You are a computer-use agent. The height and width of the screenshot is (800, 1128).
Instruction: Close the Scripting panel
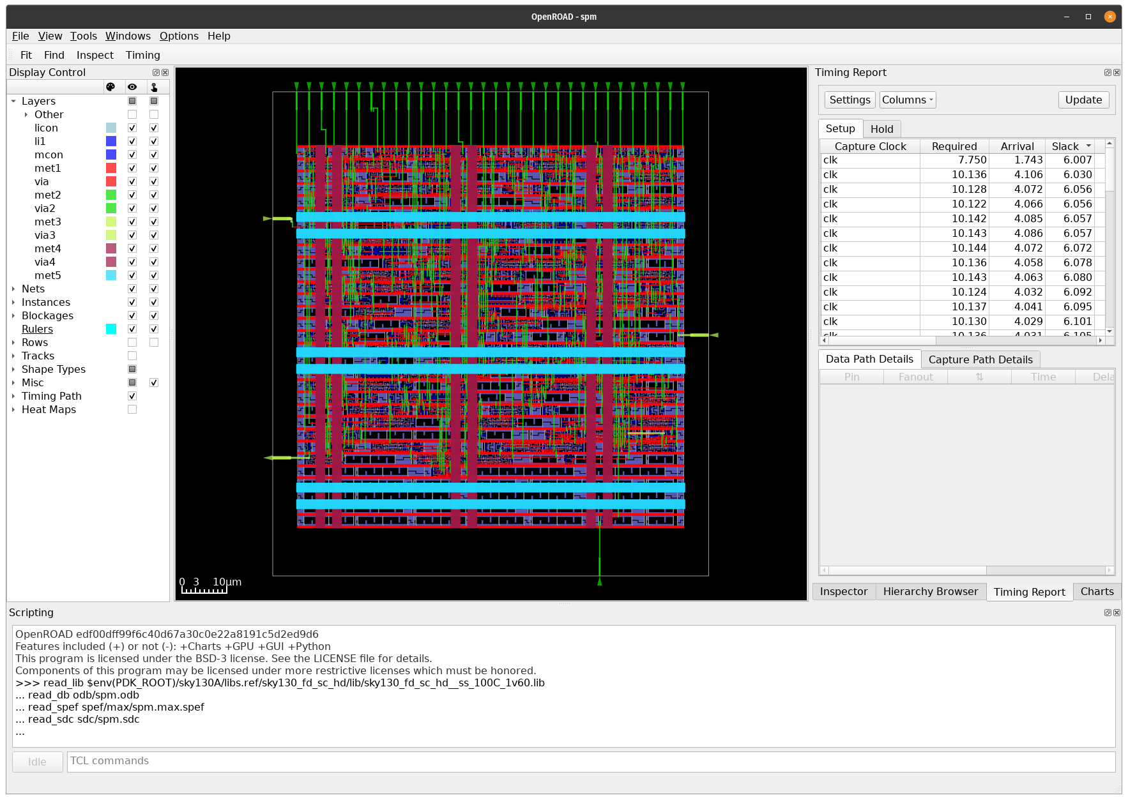1117,612
